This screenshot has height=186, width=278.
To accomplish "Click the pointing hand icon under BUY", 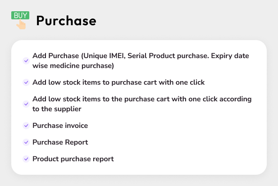I will 21,24.
